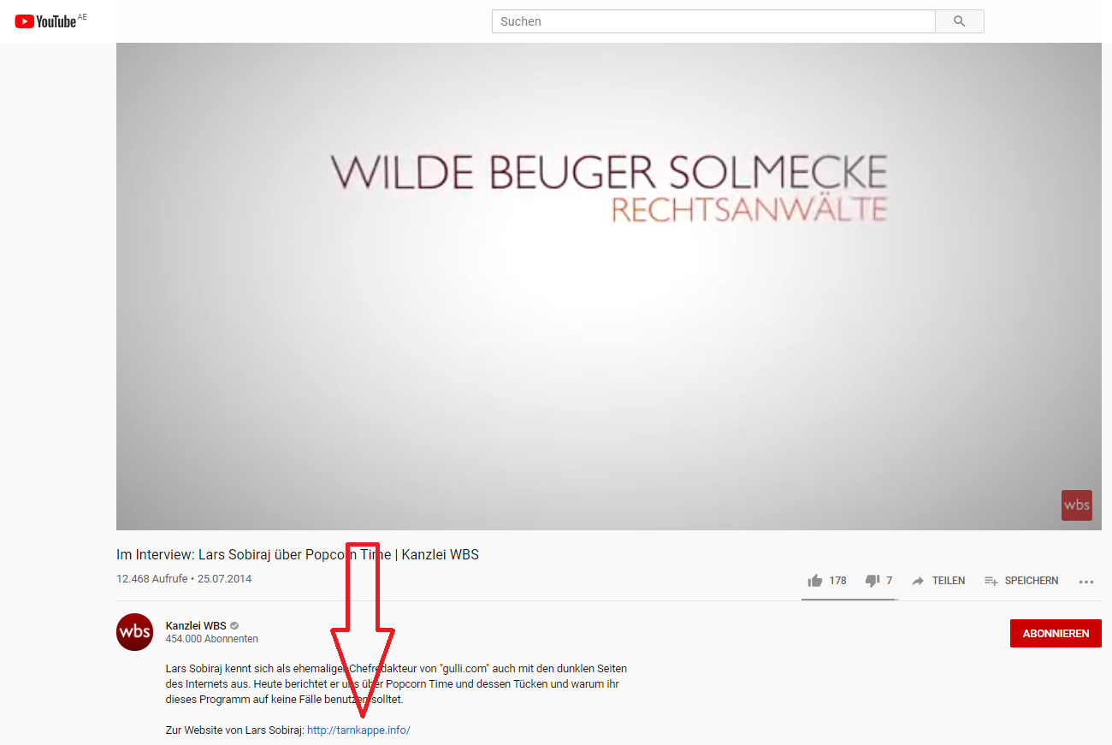Click the 454.000 Abonnenten subscriber count
The height and width of the screenshot is (745, 1112).
pyautogui.click(x=212, y=639)
